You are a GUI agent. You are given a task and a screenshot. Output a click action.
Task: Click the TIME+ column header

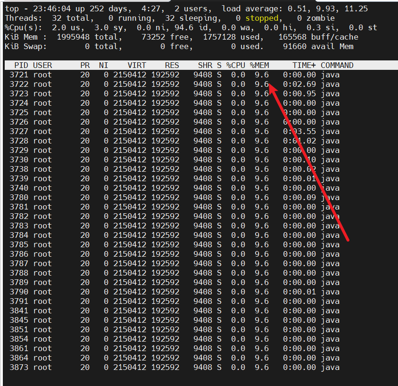click(x=304, y=65)
